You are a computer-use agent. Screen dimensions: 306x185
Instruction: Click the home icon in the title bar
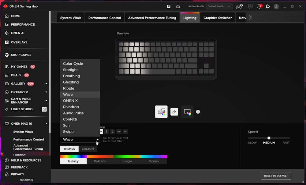coord(178,6)
